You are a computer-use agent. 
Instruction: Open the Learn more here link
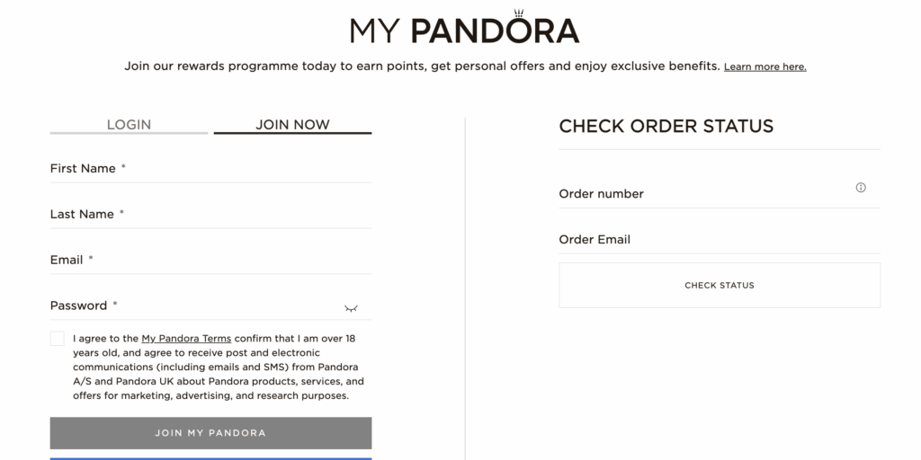tap(765, 66)
